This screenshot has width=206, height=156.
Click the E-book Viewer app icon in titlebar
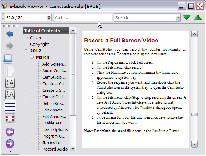pos(5,6)
